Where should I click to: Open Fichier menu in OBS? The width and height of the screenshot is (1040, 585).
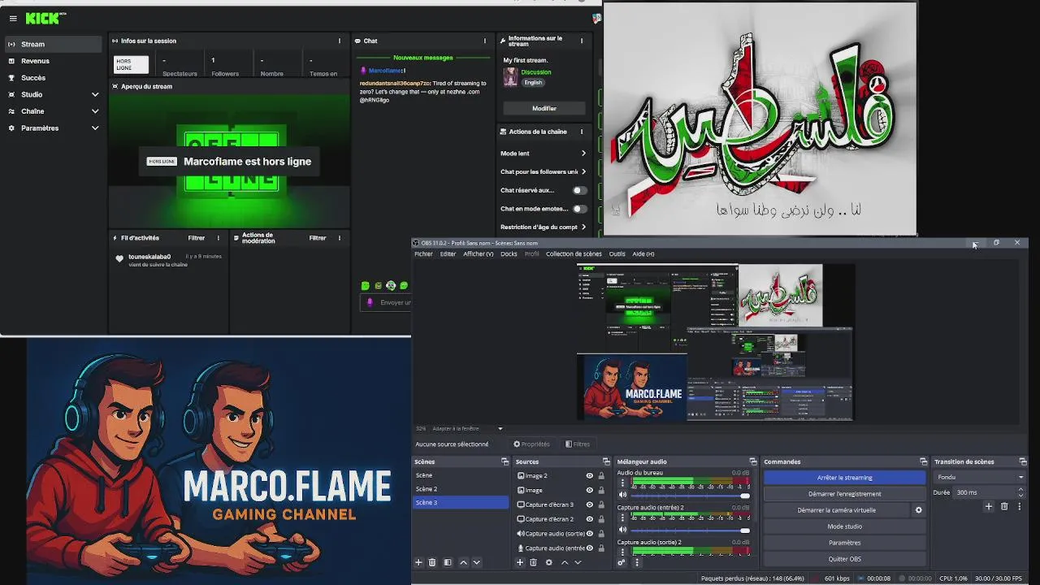[423, 253]
